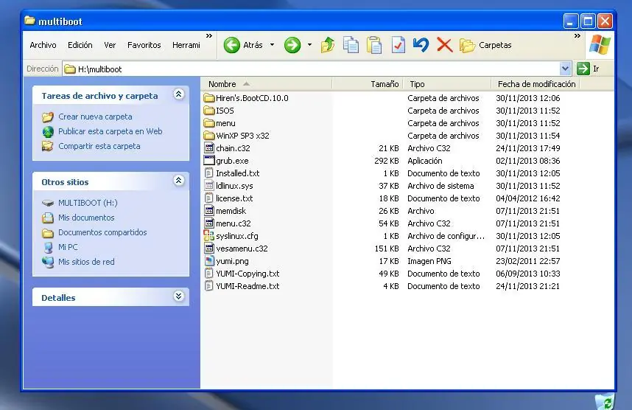Open the address bar dropdown

pos(565,69)
